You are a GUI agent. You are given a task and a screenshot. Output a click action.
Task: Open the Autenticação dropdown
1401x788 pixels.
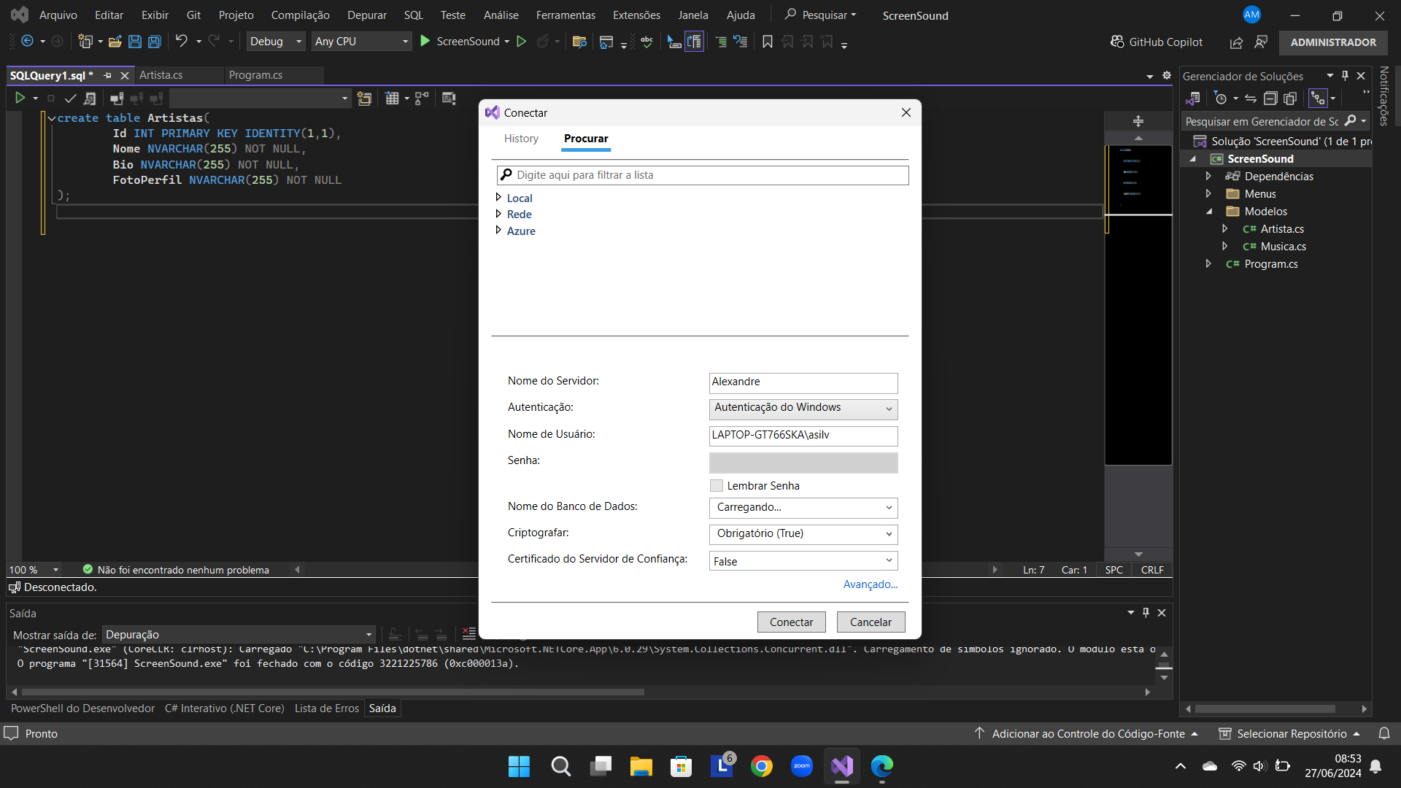coord(803,408)
